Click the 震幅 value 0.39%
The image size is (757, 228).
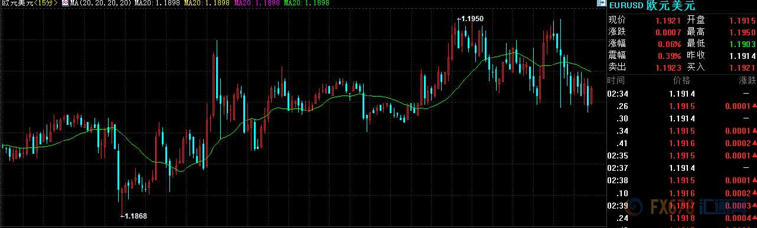(x=670, y=55)
